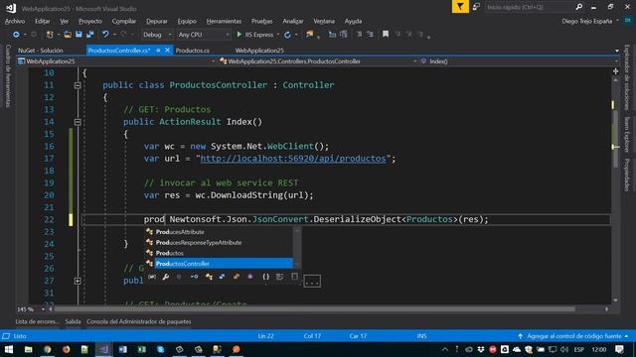Open the localhost:56920/api/productos URL link
The height and width of the screenshot is (357, 636).
click(x=293, y=159)
